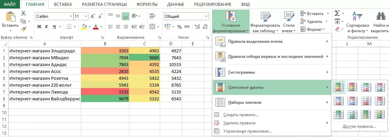Click the Условное форматирование button

pos(231,22)
